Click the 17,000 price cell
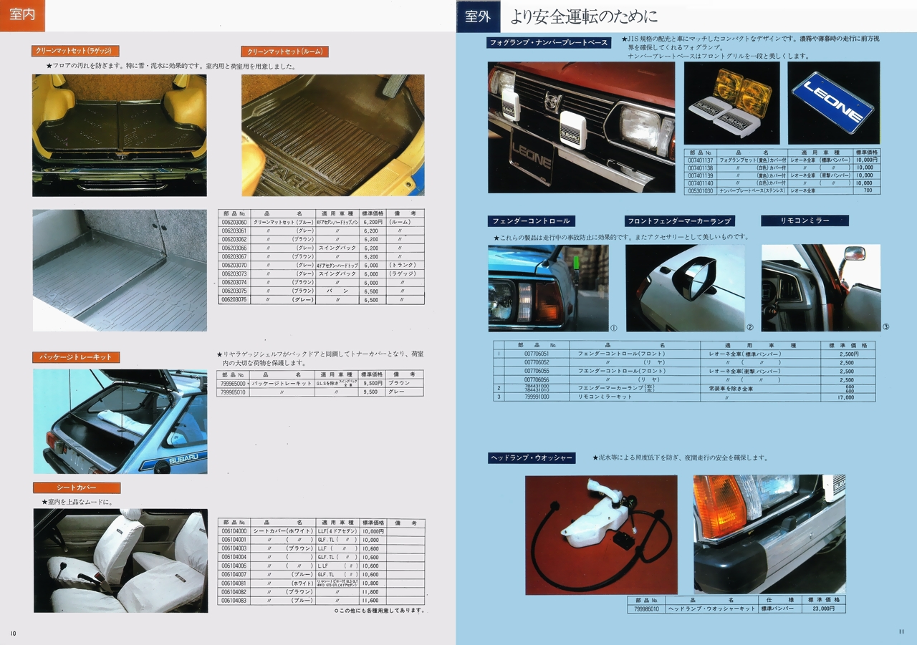The height and width of the screenshot is (645, 917). coord(847,397)
